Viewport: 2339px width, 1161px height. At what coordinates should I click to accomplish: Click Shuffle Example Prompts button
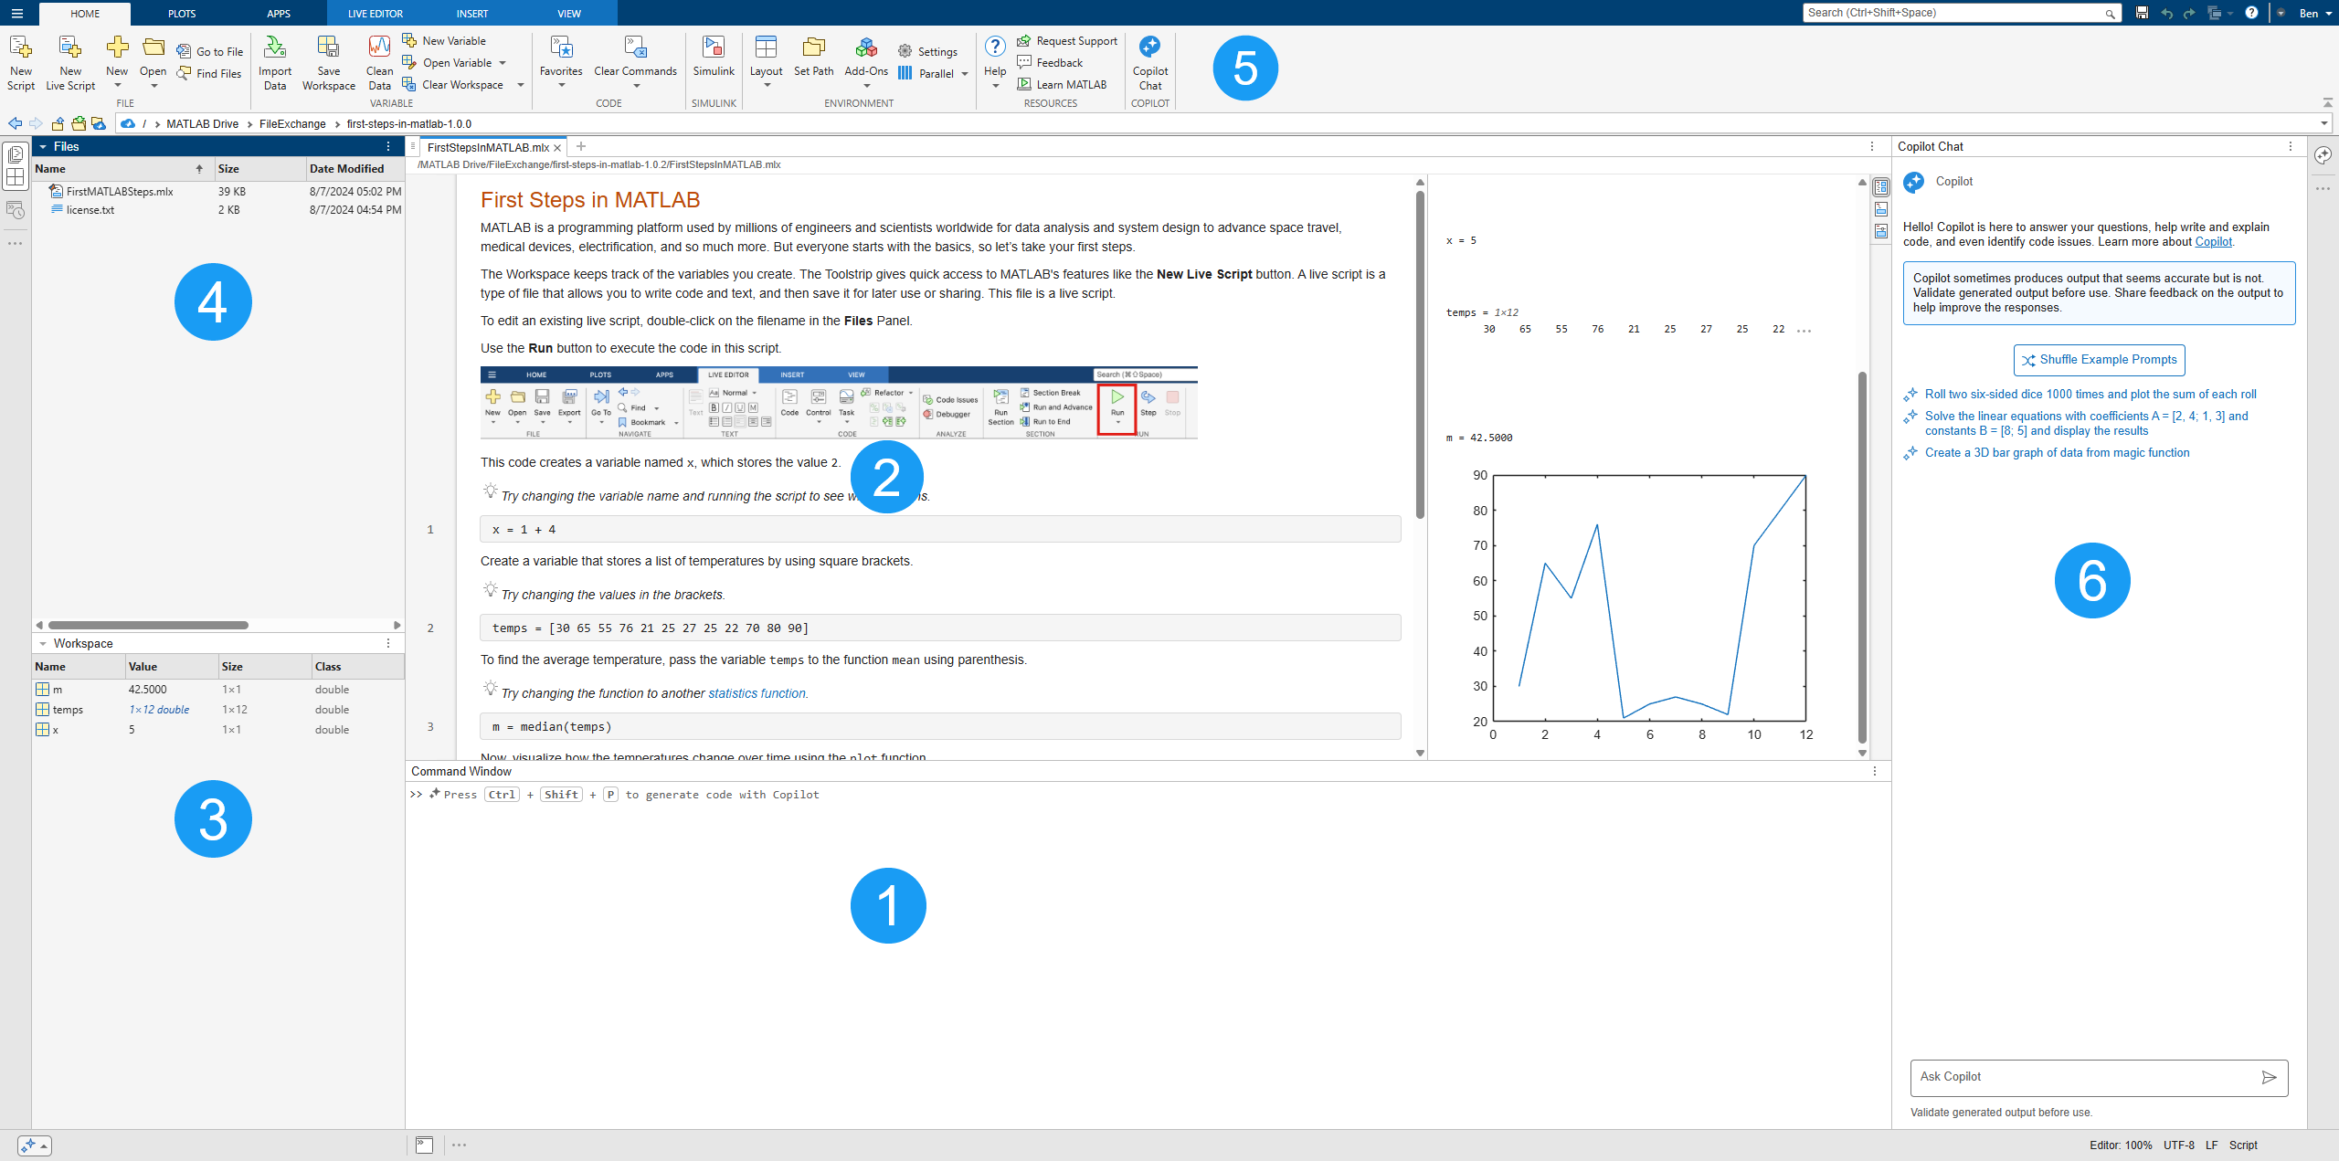pos(2099,360)
